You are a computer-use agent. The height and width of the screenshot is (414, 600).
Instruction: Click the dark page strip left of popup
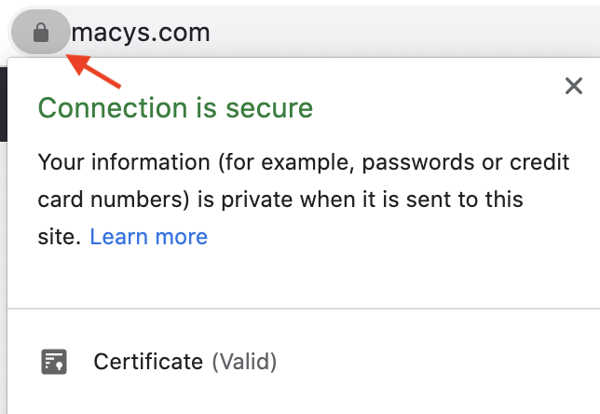pyautogui.click(x=3, y=103)
